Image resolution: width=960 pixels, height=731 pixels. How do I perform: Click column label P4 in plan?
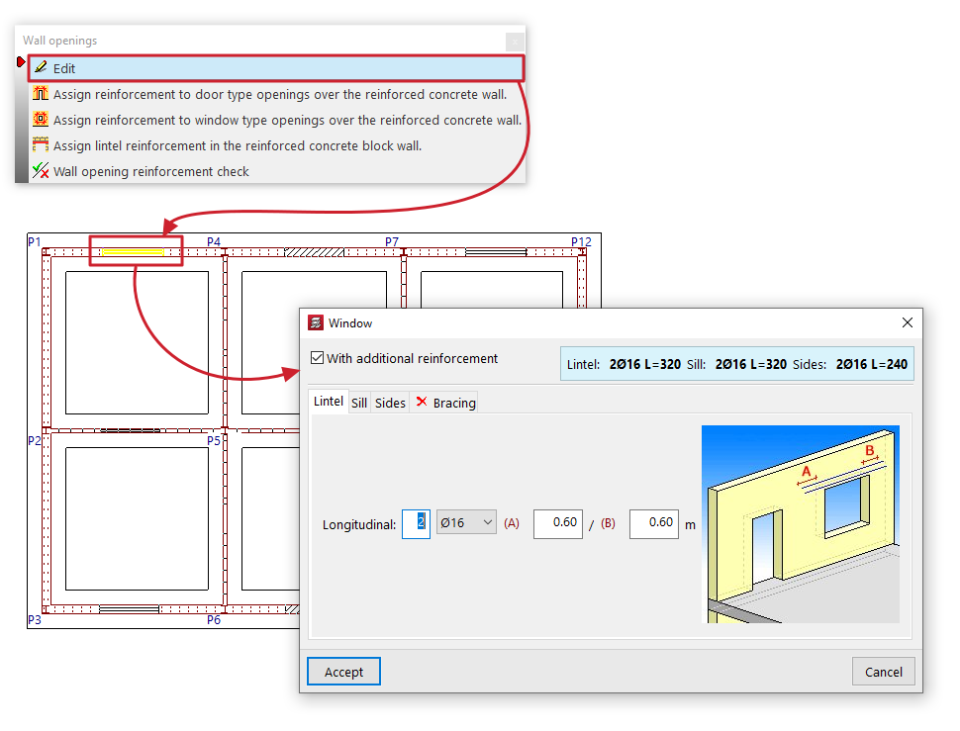pyautogui.click(x=214, y=241)
